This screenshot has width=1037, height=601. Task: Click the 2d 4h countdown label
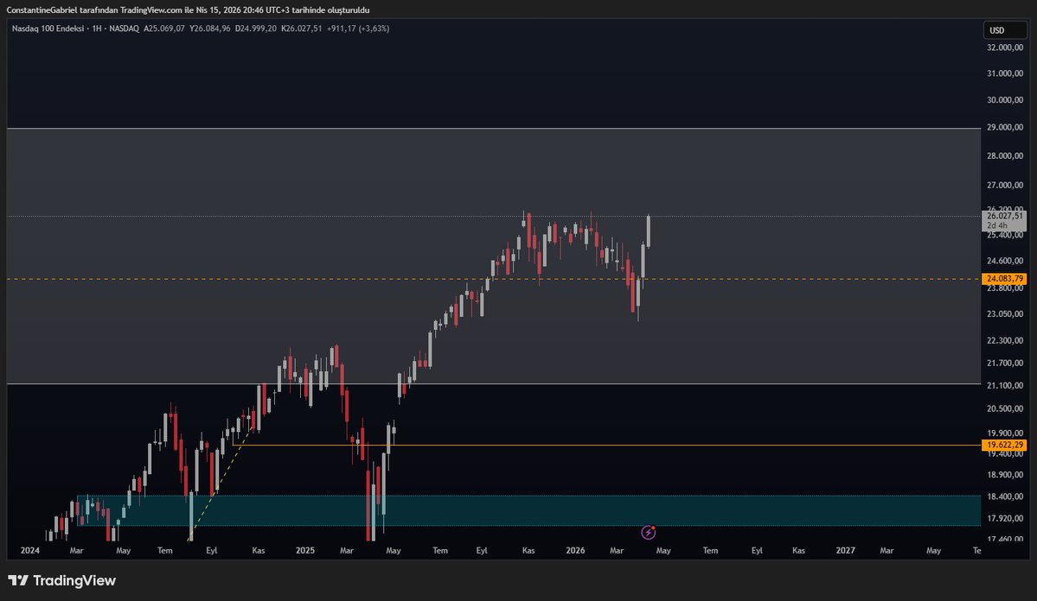(x=996, y=226)
